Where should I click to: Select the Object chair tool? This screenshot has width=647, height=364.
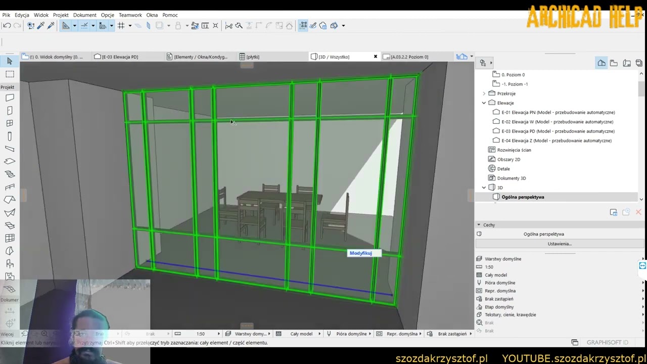[x=10, y=264]
